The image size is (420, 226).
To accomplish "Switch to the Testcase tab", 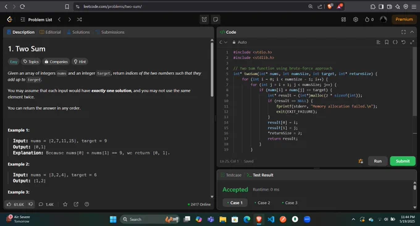I will click(x=231, y=176).
